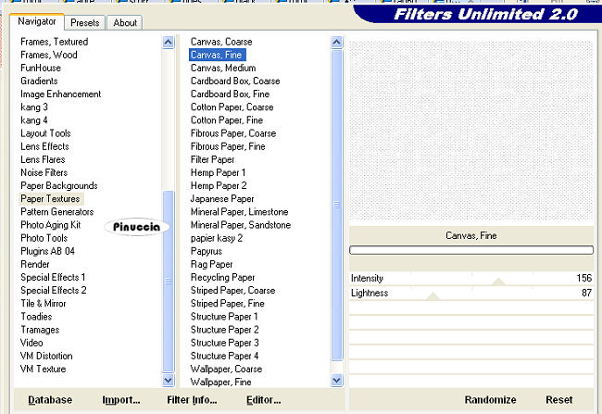Choose the Filter Paper filter
The height and width of the screenshot is (414, 602).
point(212,159)
